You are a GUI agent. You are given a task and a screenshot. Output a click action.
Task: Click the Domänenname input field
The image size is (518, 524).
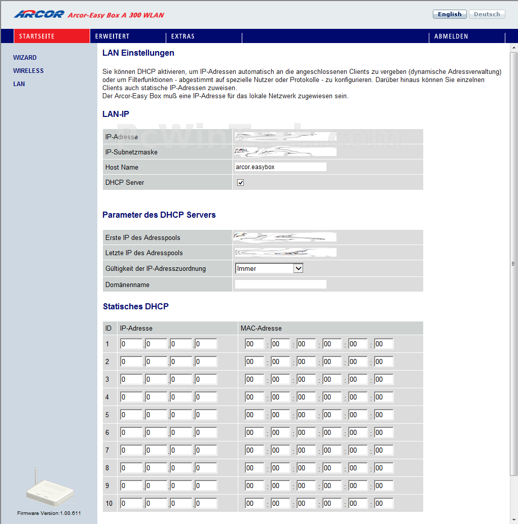[x=280, y=285]
